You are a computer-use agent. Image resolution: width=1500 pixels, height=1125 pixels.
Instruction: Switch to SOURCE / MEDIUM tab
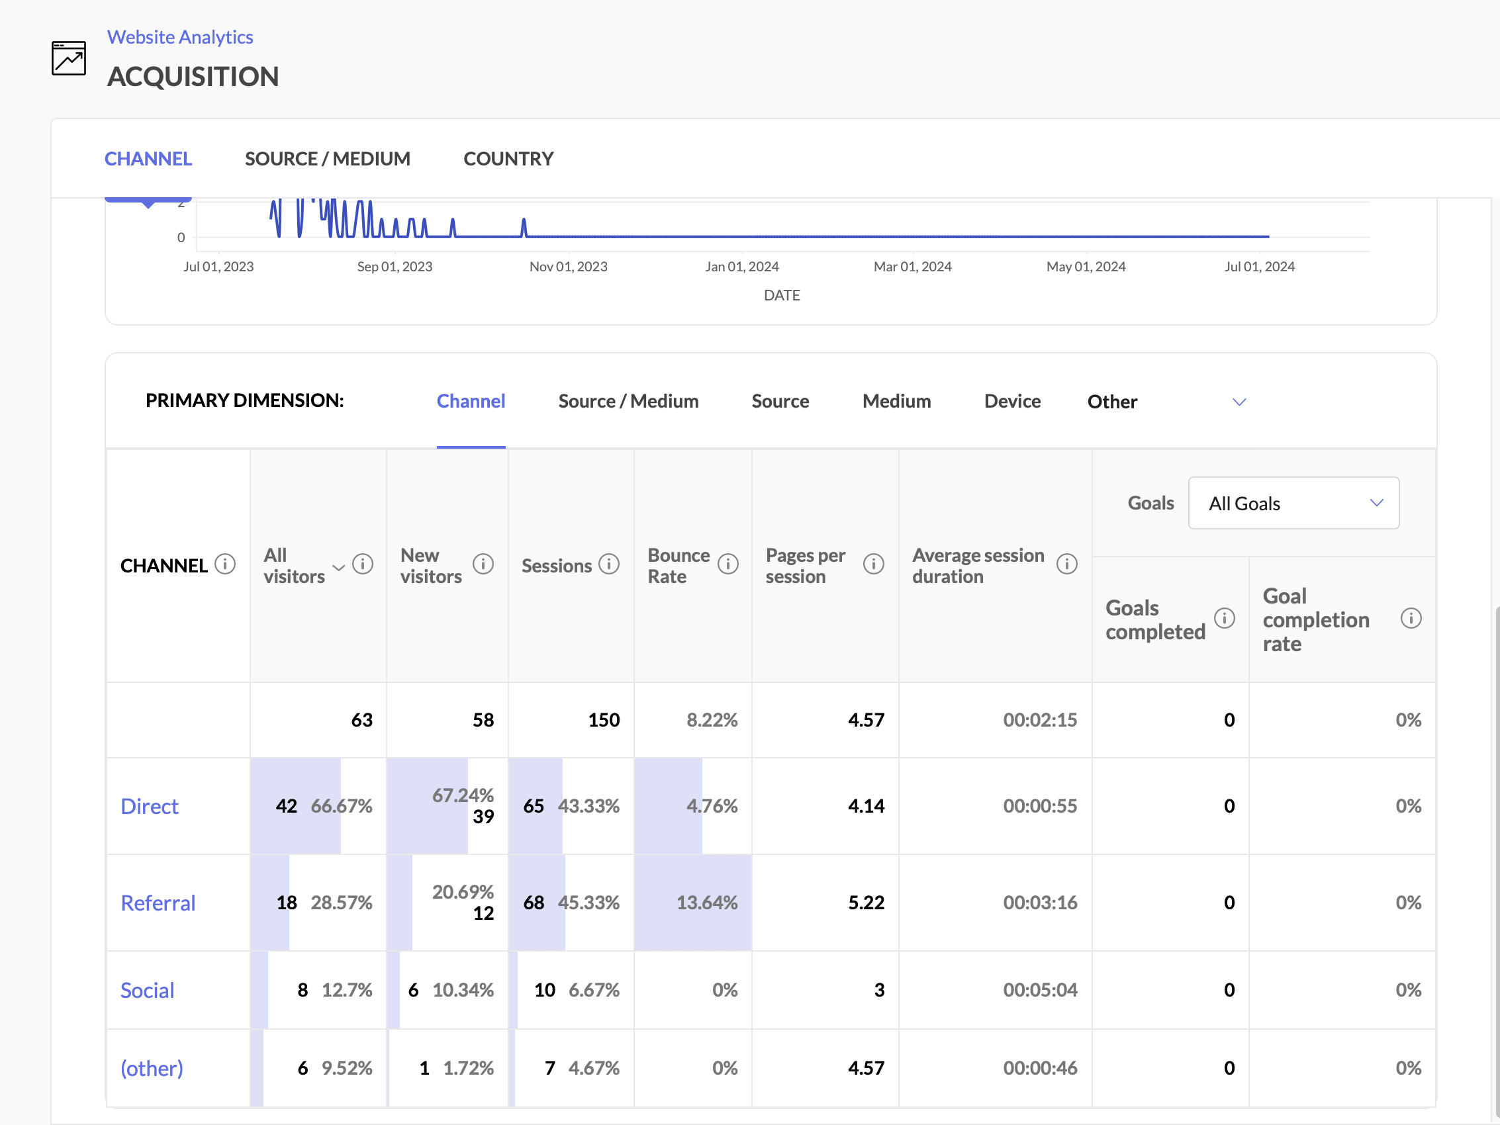pos(328,159)
